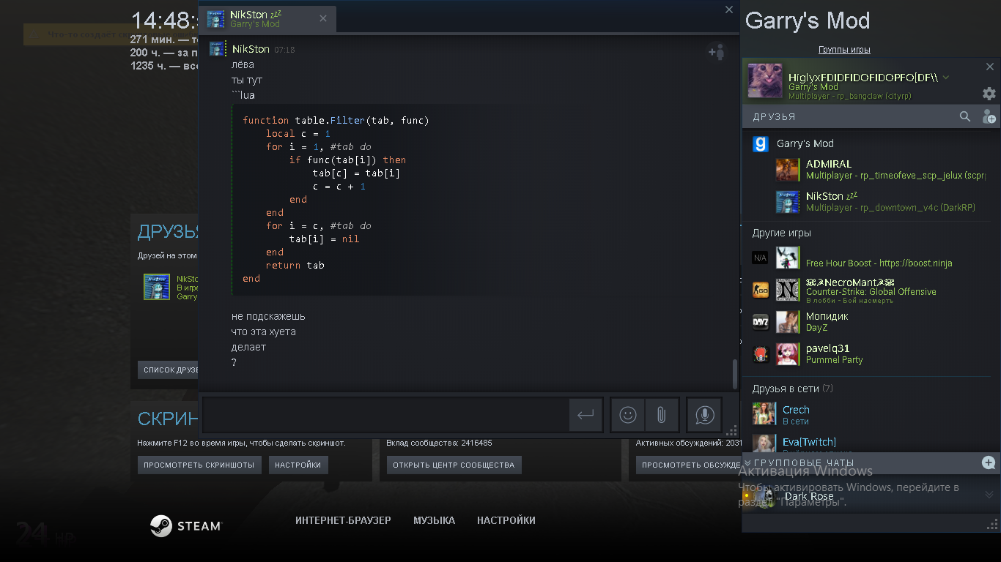Image resolution: width=1001 pixels, height=562 pixels.
Task: Click the Garry's Mod game group icon
Action: tap(761, 144)
